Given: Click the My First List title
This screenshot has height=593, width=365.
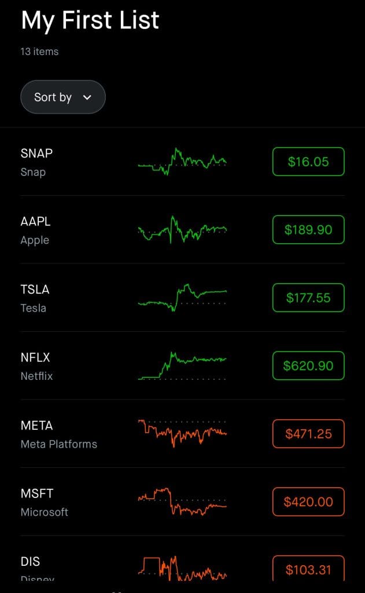Looking at the screenshot, I should click(x=90, y=20).
